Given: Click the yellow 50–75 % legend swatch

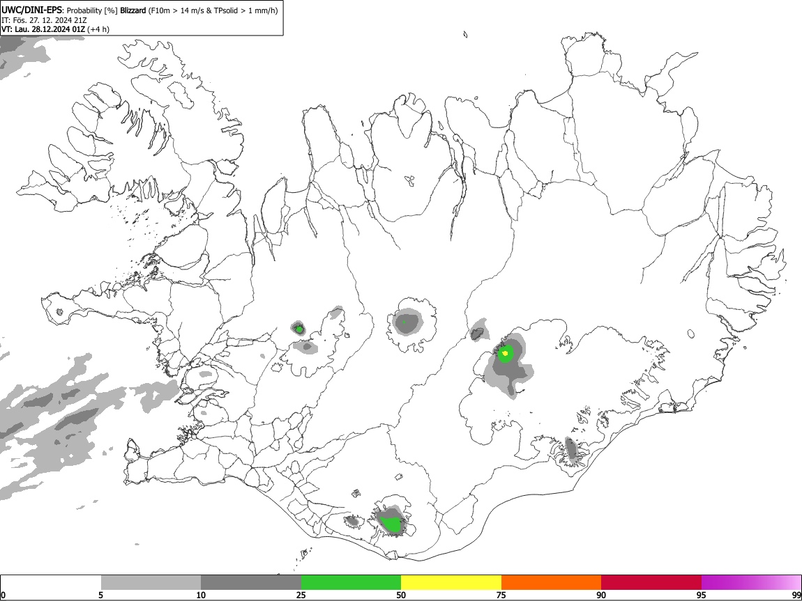Looking at the screenshot, I should tap(451, 583).
